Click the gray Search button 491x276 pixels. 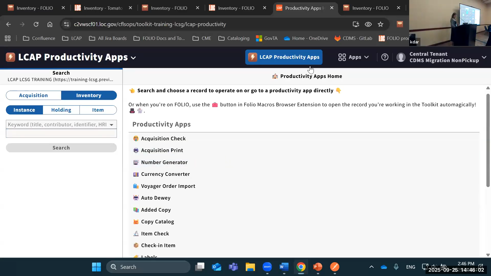click(x=61, y=148)
